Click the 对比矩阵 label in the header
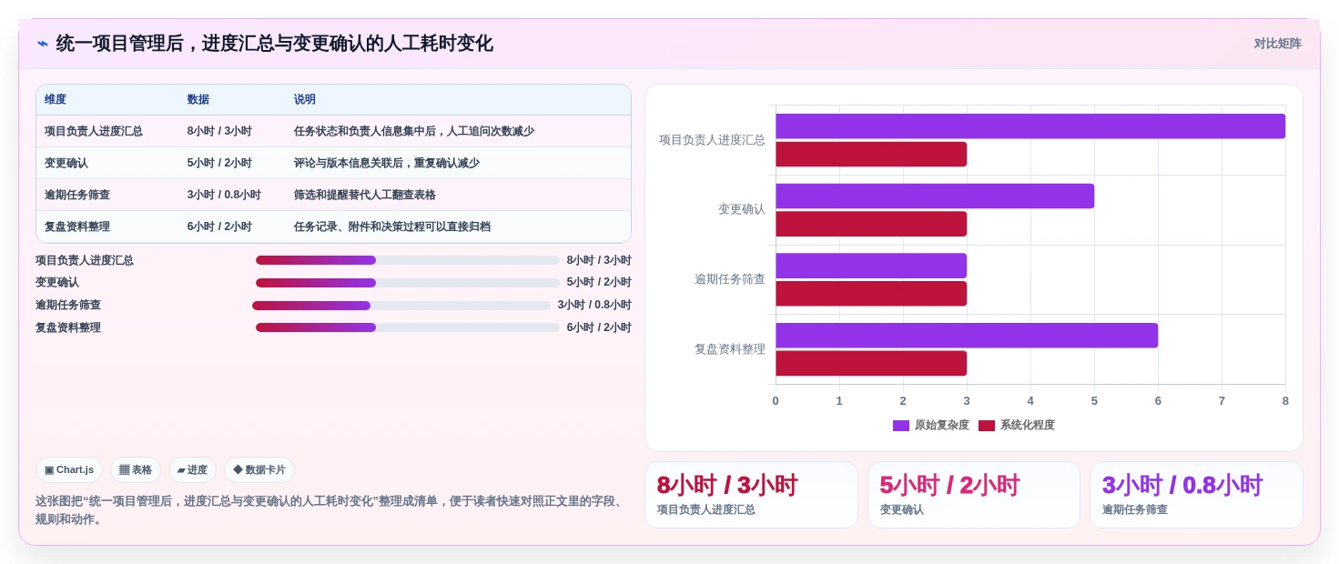 coord(1277,44)
